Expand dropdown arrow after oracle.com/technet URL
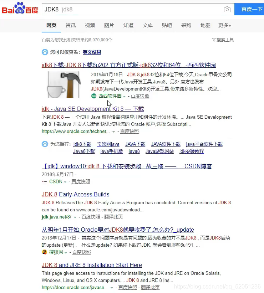Viewport: 264px width, 293px height. [113, 132]
